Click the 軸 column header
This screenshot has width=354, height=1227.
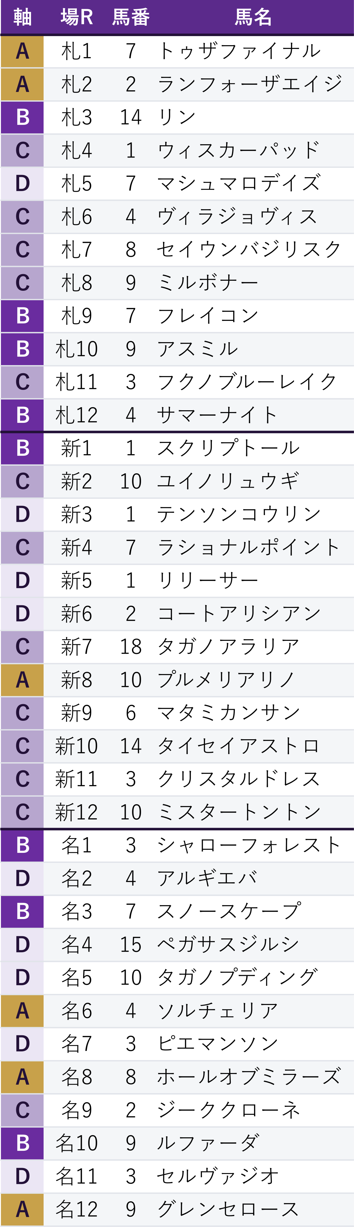[22, 17]
